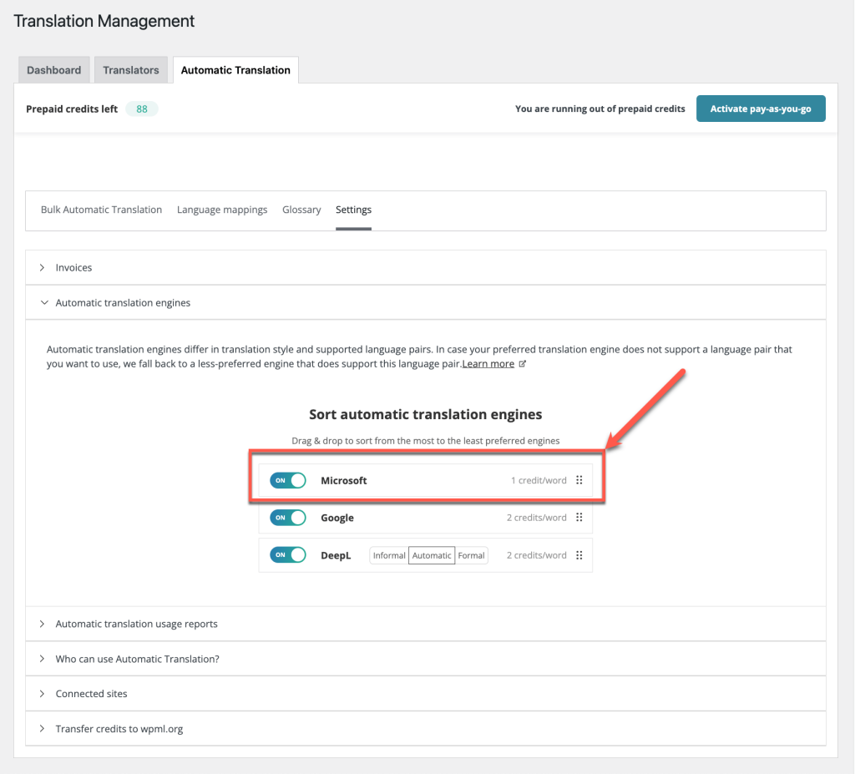
Task: Select Formal tone for DeepL
Action: coord(471,555)
